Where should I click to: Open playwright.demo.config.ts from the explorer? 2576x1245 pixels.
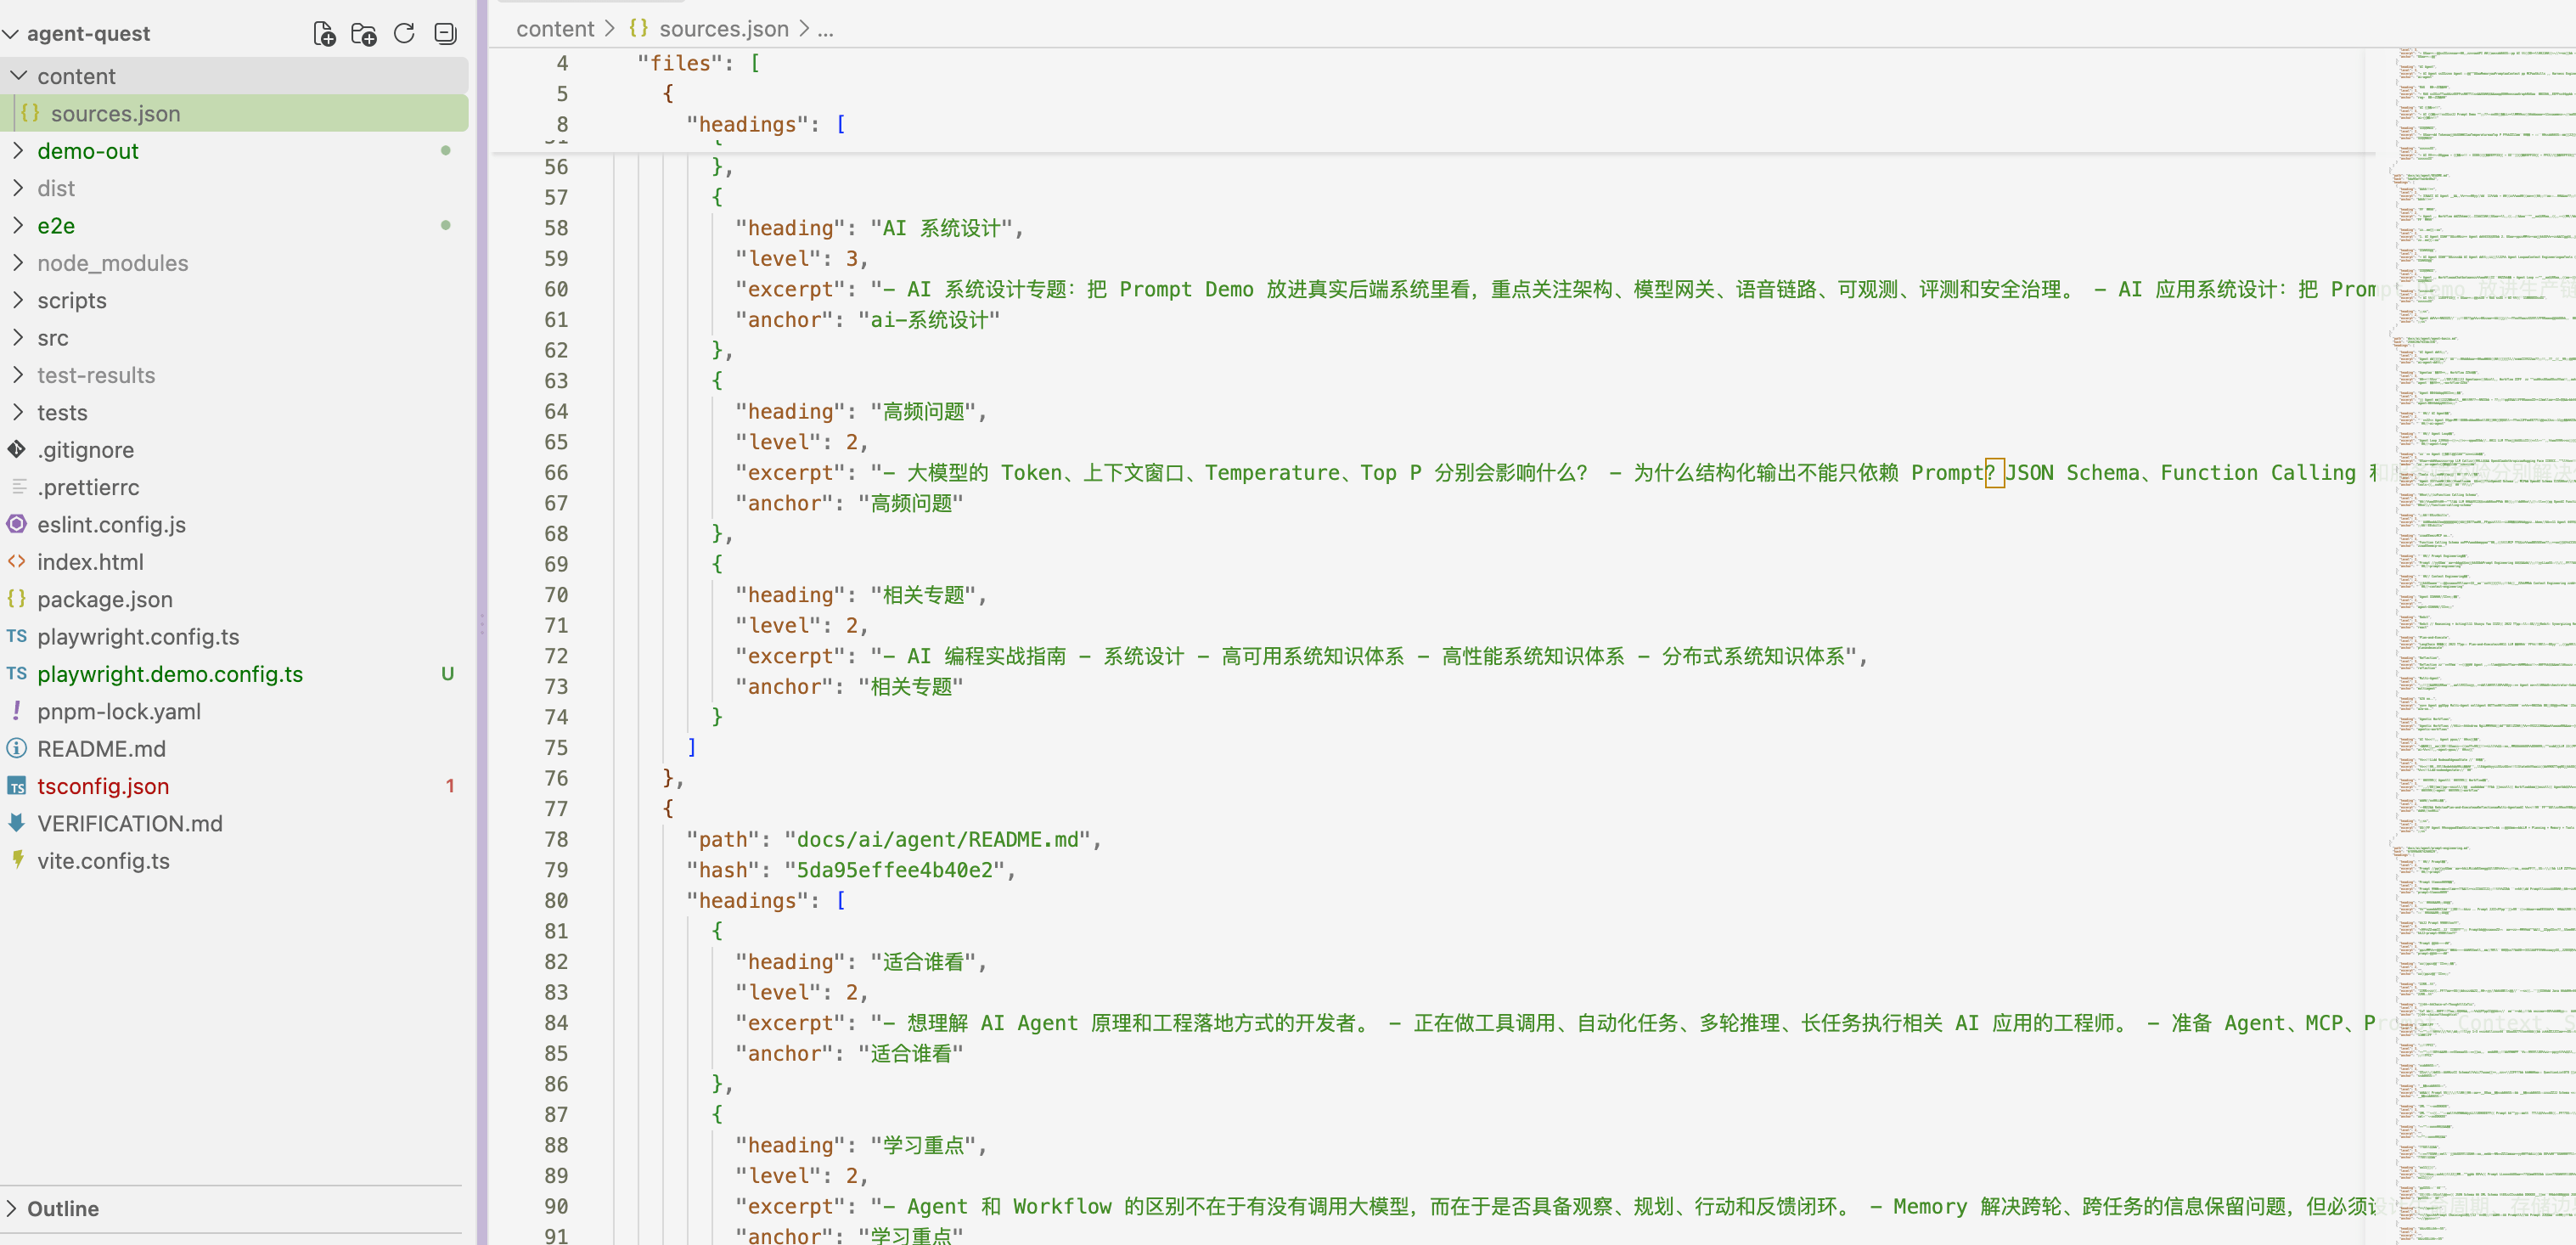coord(234,673)
